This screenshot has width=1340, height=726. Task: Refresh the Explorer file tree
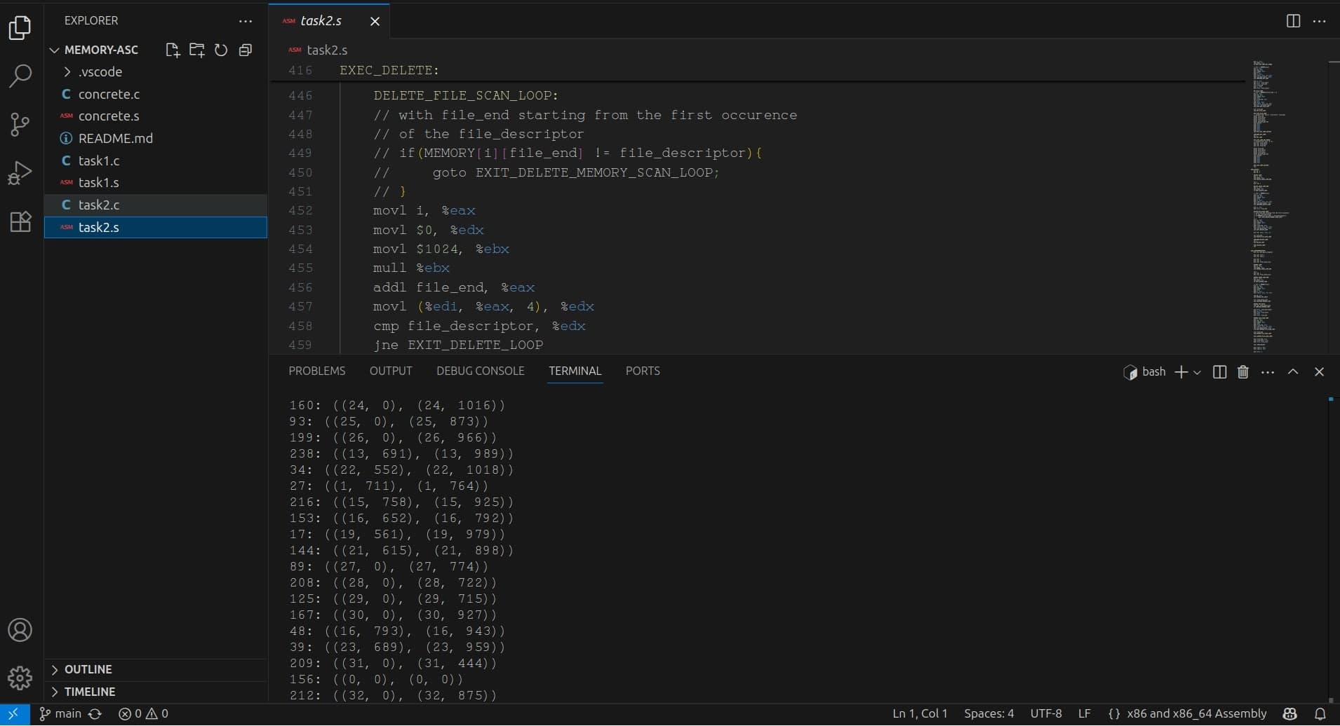coord(221,50)
